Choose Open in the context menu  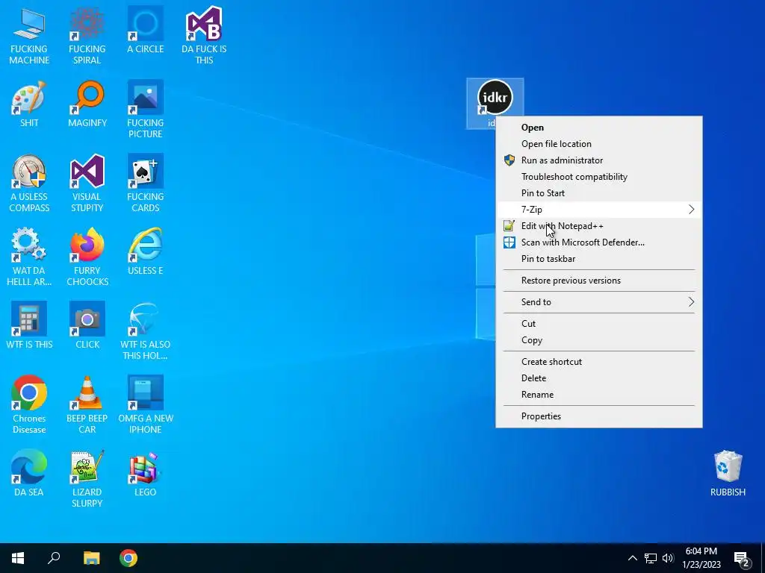[599, 128]
